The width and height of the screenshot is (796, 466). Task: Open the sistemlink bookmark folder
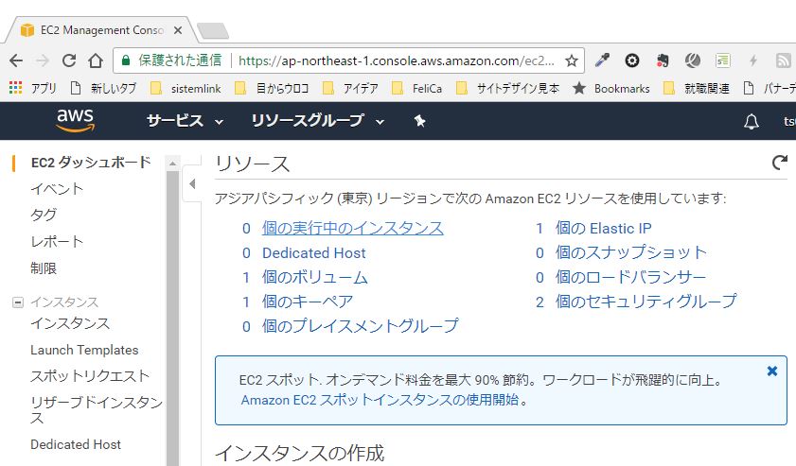click(x=186, y=88)
